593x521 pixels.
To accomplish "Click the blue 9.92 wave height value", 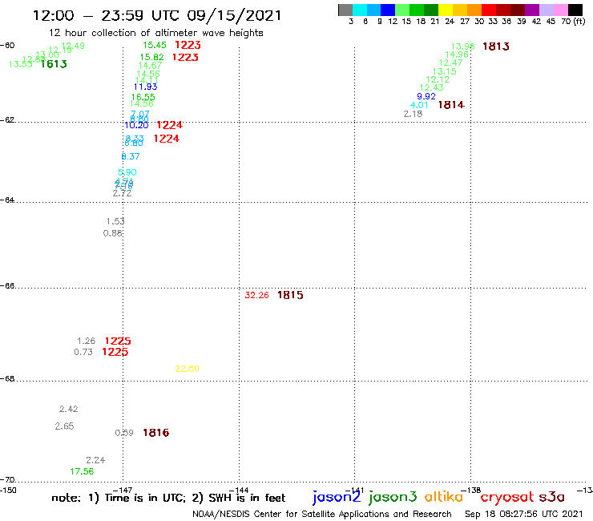I will click(426, 96).
